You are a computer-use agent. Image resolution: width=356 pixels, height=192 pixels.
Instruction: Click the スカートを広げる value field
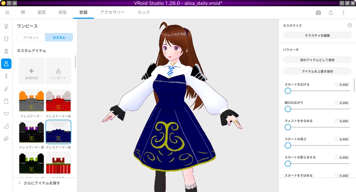pos(342,85)
